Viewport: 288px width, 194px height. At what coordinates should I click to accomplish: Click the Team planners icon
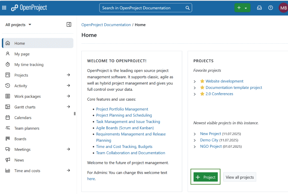click(8, 128)
